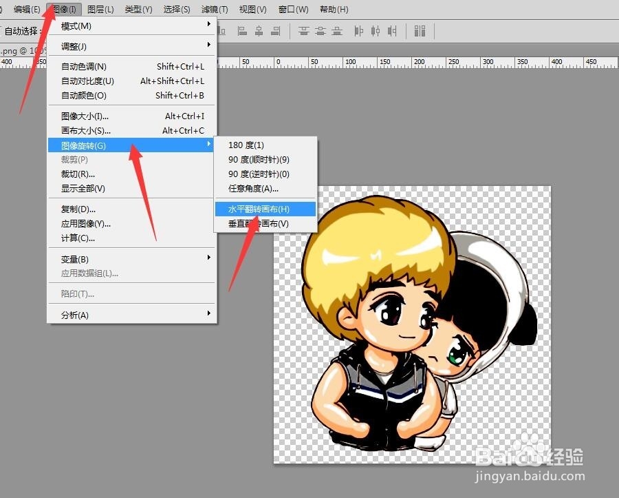Open the 滤镜(T) menu
619x498 pixels.
[x=214, y=9]
